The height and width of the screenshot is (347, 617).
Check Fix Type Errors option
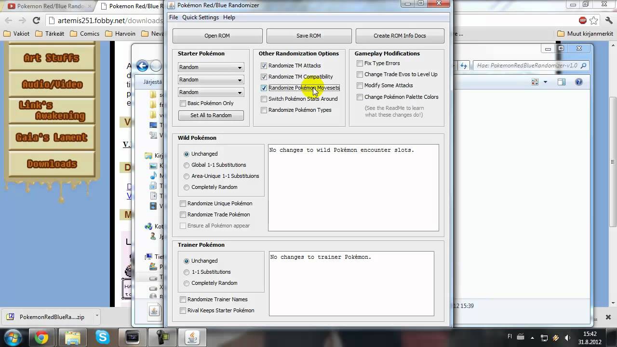tap(360, 63)
